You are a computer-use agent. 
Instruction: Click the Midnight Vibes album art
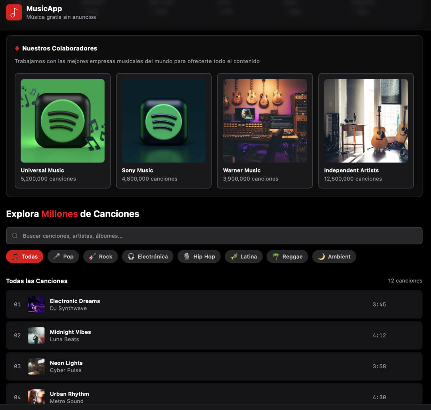click(36, 335)
